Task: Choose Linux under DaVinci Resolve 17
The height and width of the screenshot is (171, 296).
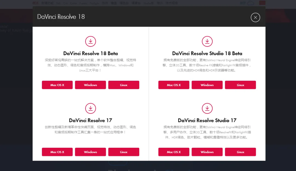Action: (124, 152)
